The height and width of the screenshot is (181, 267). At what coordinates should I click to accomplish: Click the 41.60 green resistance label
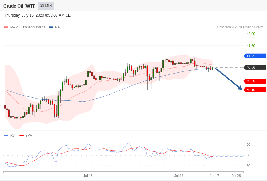pyautogui.click(x=251, y=46)
